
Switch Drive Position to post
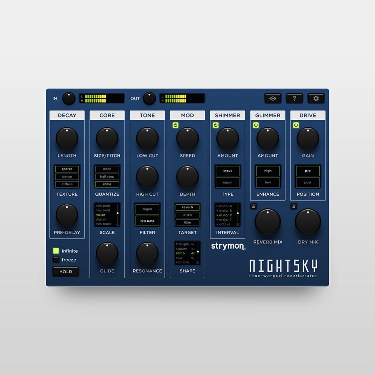(x=307, y=182)
